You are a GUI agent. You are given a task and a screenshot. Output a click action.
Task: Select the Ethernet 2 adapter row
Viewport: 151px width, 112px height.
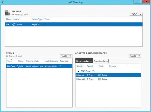point(108,79)
